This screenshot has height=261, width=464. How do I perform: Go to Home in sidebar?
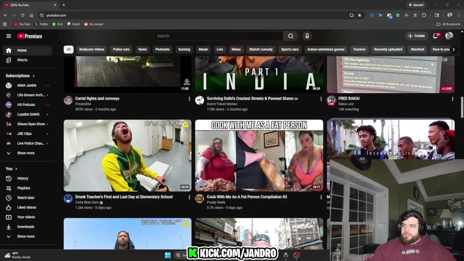[x=28, y=50]
